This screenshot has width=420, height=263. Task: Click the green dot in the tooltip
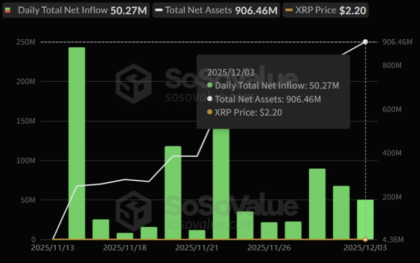210,85
